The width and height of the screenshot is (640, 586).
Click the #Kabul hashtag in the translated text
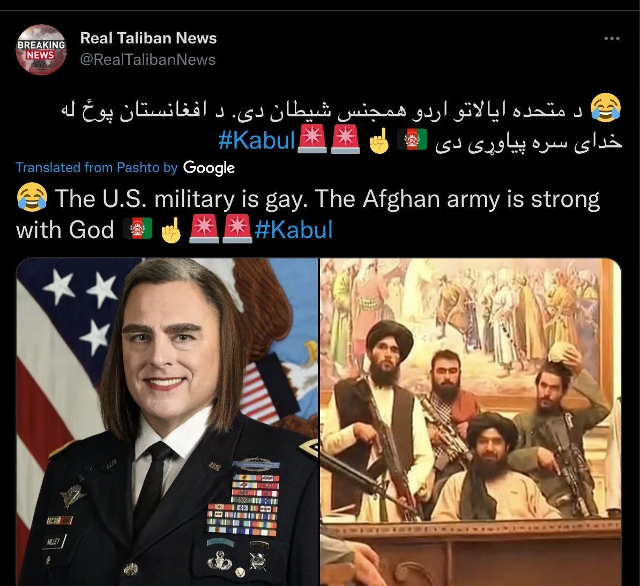(294, 229)
